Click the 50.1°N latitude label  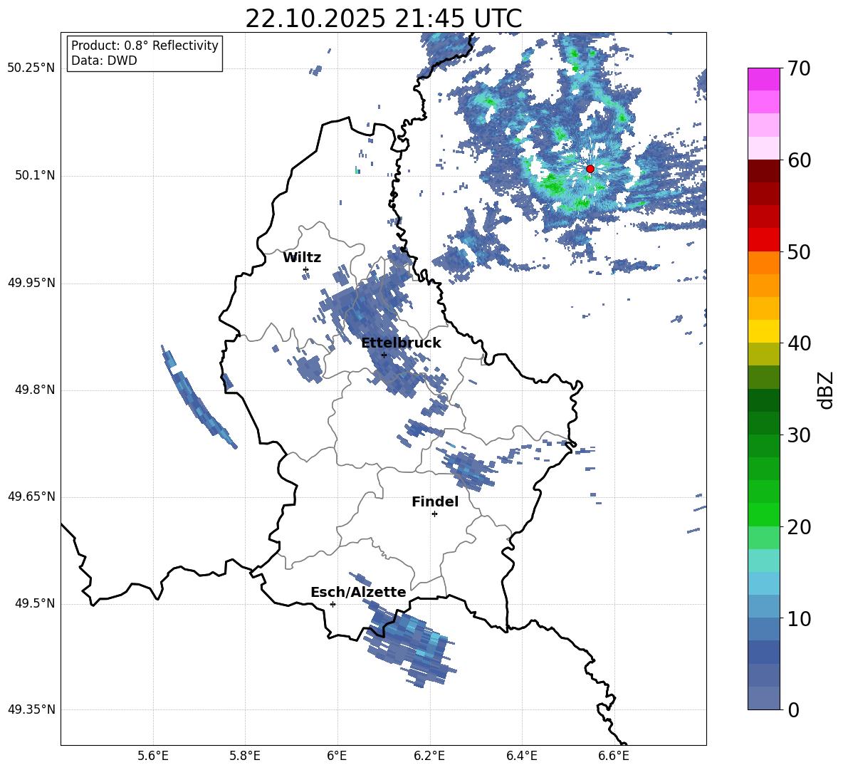tap(34, 176)
